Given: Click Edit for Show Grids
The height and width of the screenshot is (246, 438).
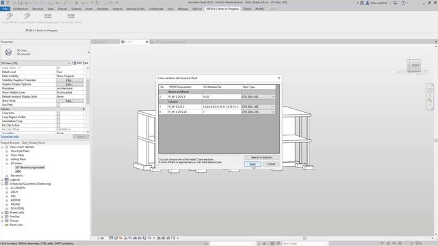Looking at the screenshot, I should click(x=70, y=100).
